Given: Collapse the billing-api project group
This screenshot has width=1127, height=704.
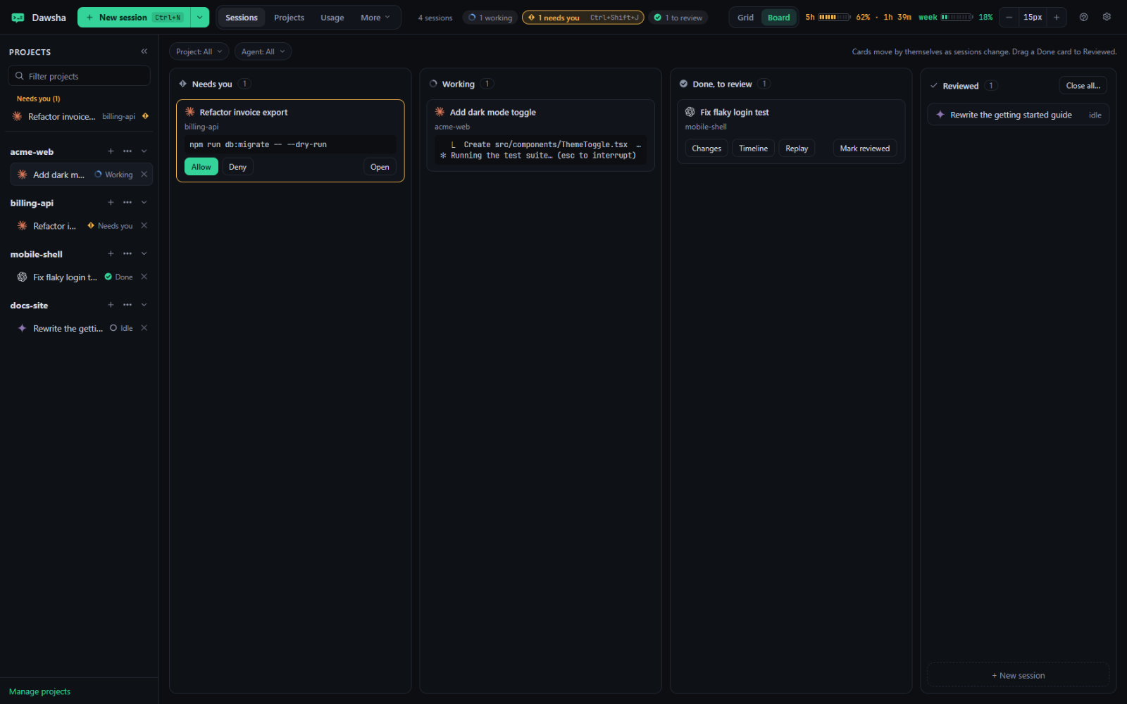Looking at the screenshot, I should [144, 203].
